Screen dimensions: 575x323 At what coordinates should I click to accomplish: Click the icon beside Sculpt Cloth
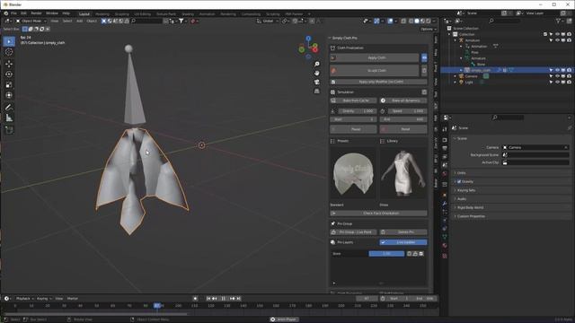tap(424, 70)
